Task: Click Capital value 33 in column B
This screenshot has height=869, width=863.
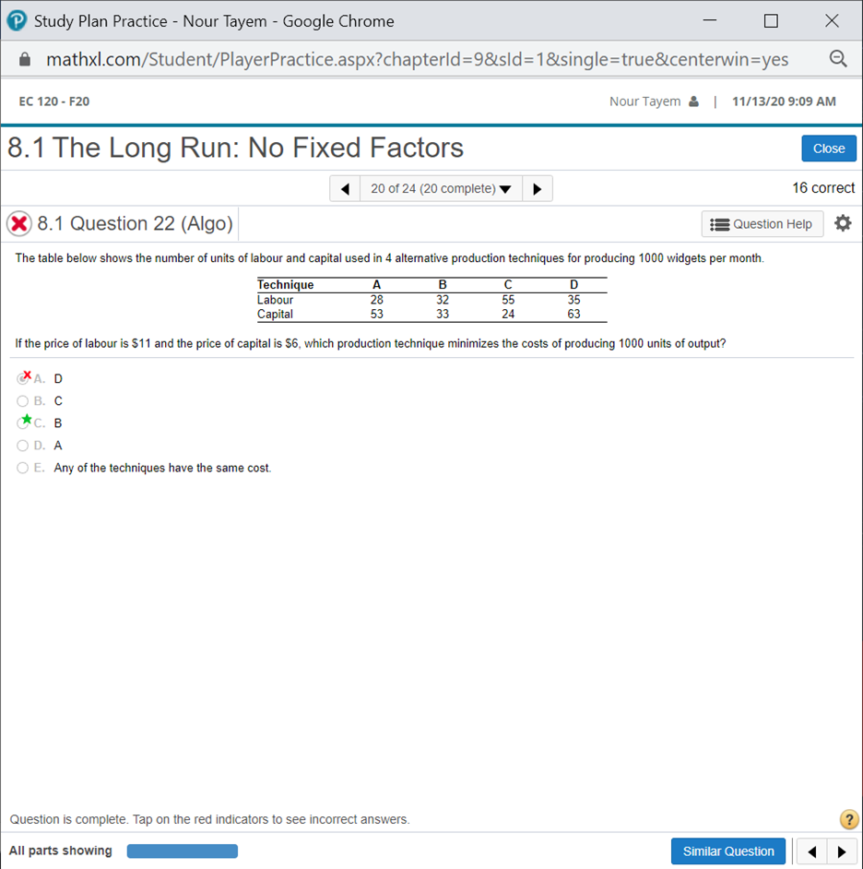Action: pos(442,315)
